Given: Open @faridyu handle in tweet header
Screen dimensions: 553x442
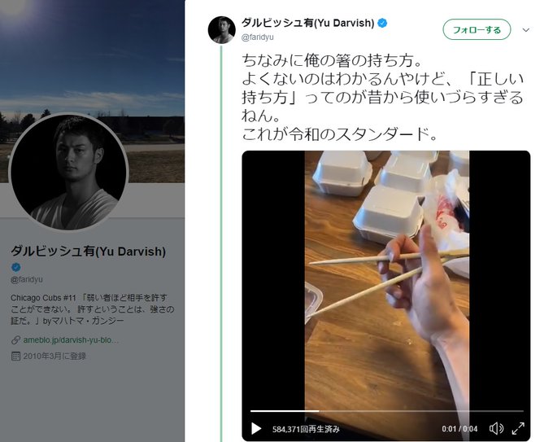Looking at the screenshot, I should pyautogui.click(x=258, y=37).
